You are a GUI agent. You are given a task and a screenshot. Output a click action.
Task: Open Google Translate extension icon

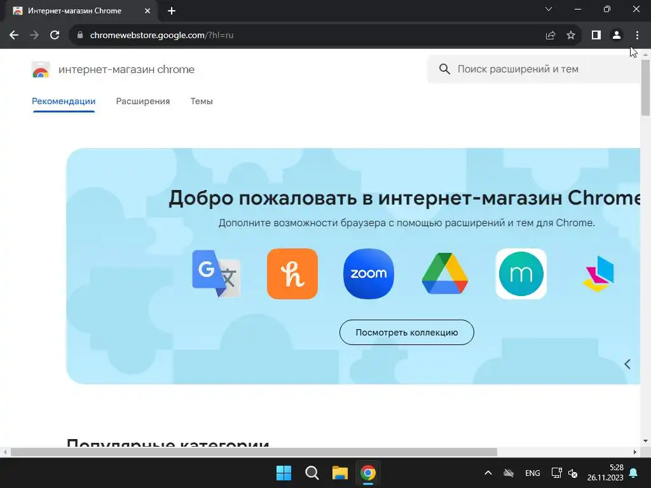point(216,274)
